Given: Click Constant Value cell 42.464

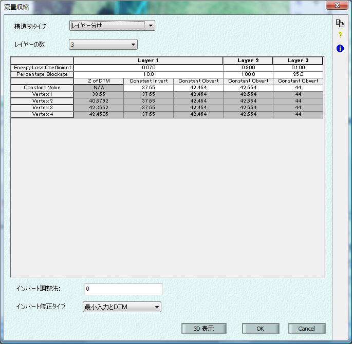Looking at the screenshot, I should coord(198,88).
